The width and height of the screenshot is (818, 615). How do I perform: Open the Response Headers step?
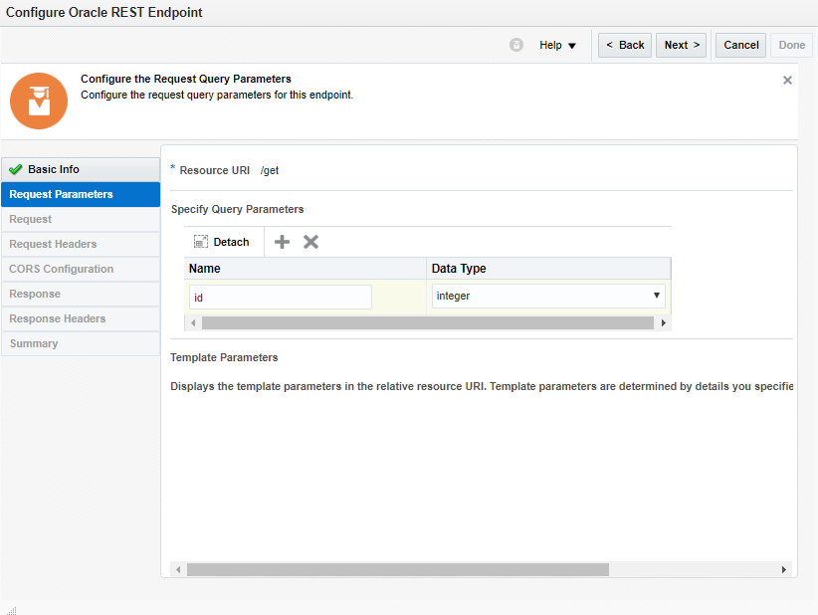[x=81, y=318]
